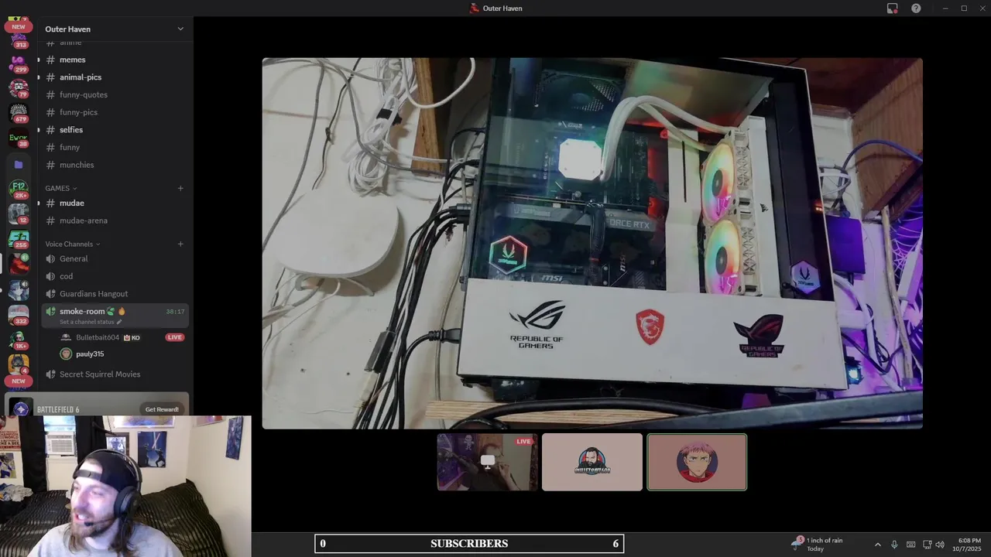Select the Bulletbait bearded avatar participant tile
The image size is (991, 557).
click(592, 462)
